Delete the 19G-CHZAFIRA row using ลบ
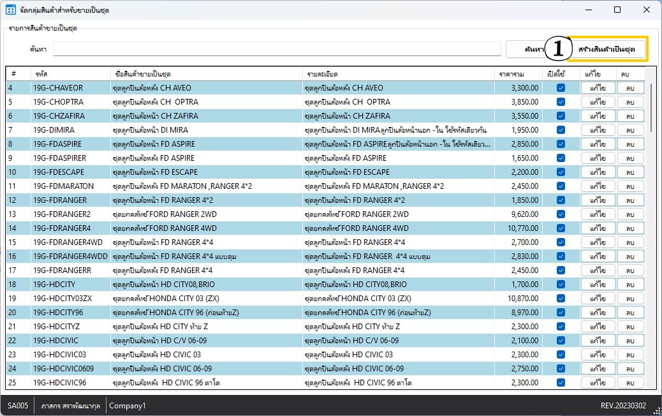The height and width of the screenshot is (416, 662). [x=630, y=116]
